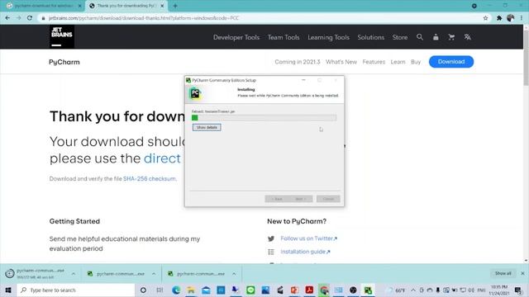Click the blue Download button
The width and height of the screenshot is (529, 297).
(x=451, y=62)
